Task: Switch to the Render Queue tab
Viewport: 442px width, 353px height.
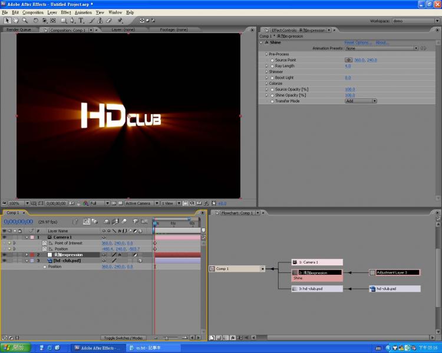Action: point(18,29)
